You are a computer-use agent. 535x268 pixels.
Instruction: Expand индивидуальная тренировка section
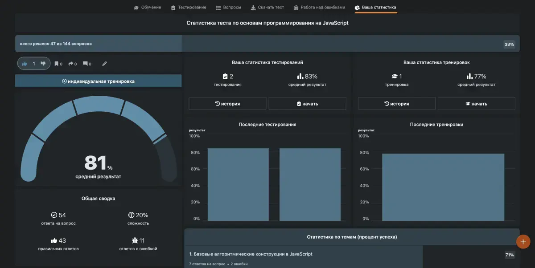[98, 81]
